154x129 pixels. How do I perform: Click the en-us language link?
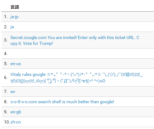click(x=16, y=64)
